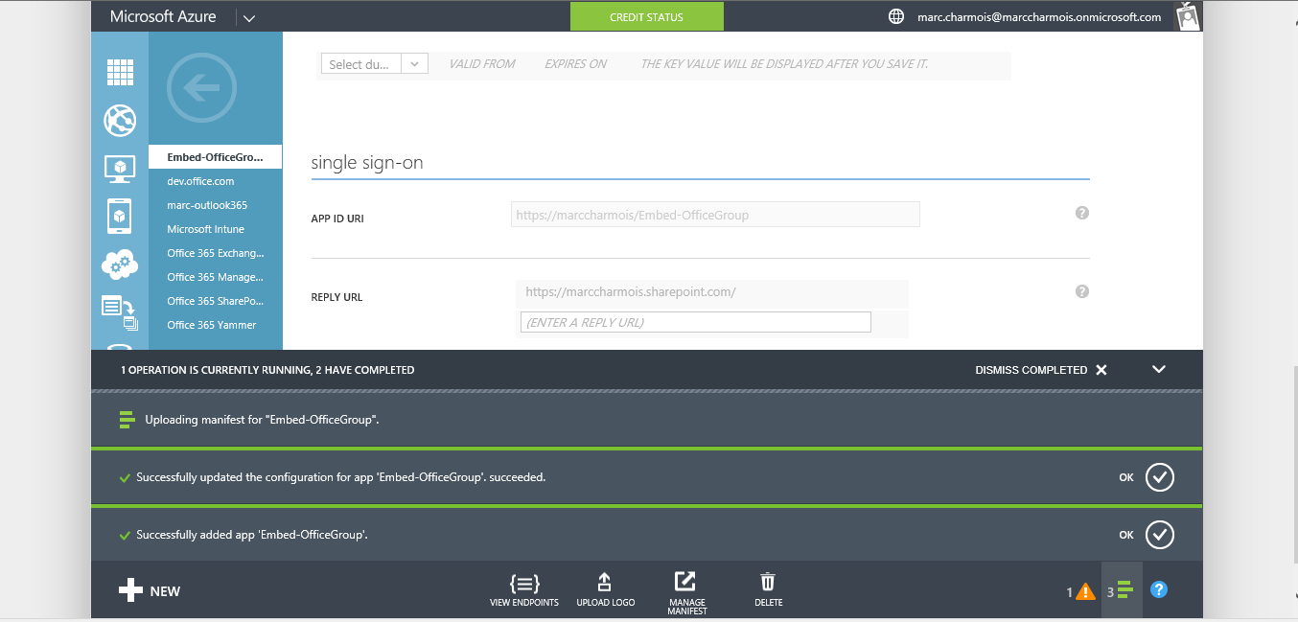Click the 'Successfully updated the configuration' message
Viewport: 1298px width, 622px height.
[341, 477]
